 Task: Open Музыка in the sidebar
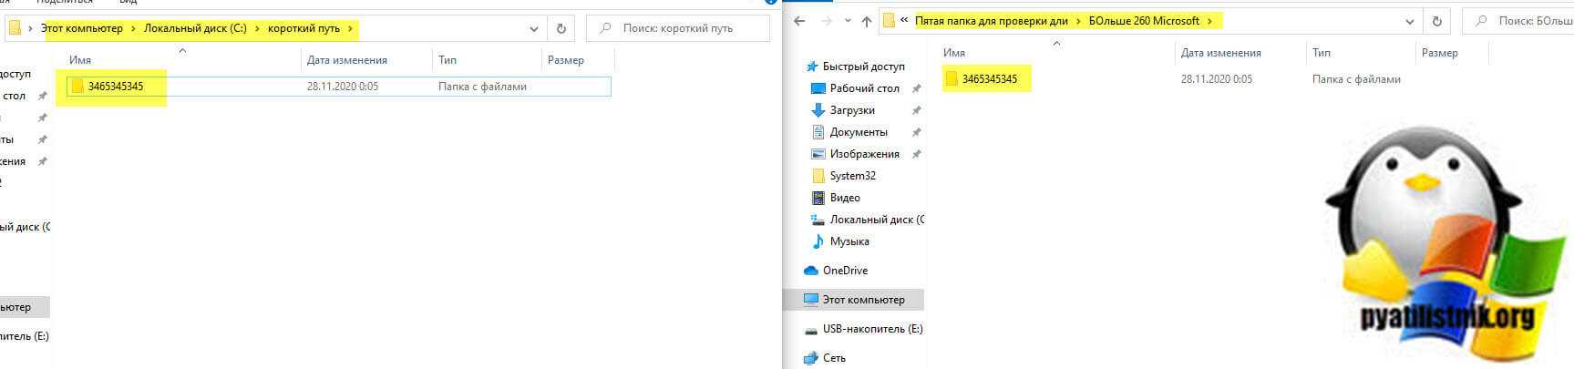(x=849, y=241)
